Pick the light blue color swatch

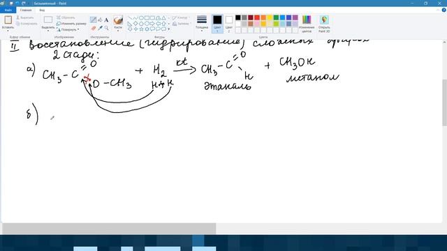[282, 17]
